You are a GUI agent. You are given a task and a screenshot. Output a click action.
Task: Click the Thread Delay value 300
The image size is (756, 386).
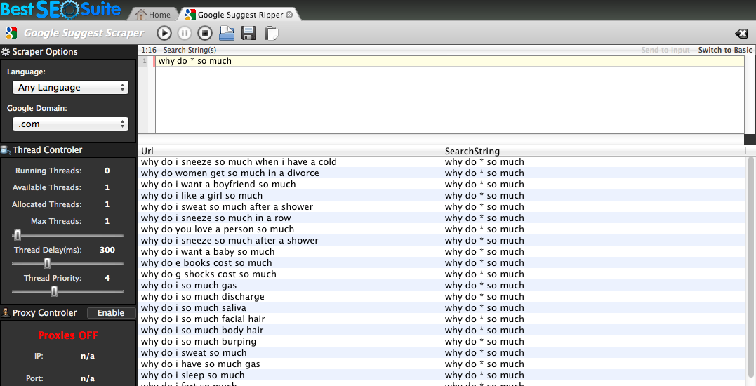[107, 250]
